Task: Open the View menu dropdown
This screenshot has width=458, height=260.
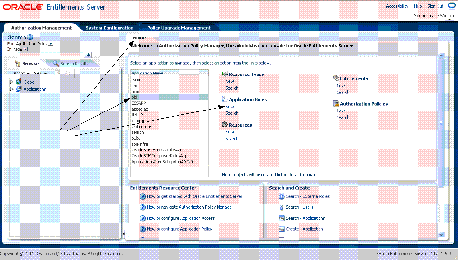Action: click(x=40, y=73)
